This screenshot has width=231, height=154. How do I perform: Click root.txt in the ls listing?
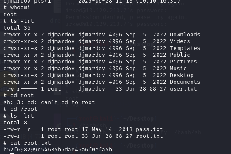tap(149, 136)
